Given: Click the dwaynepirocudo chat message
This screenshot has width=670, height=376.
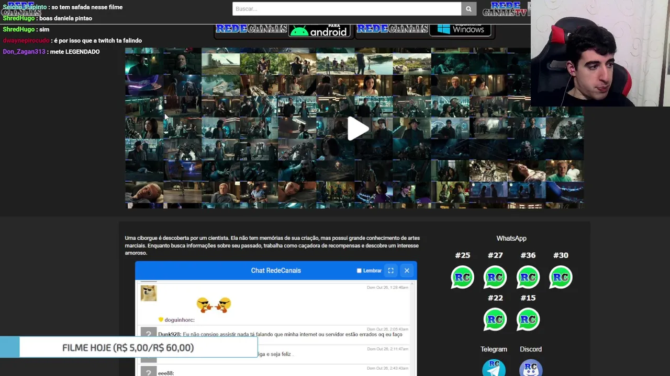Looking at the screenshot, I should tap(72, 40).
